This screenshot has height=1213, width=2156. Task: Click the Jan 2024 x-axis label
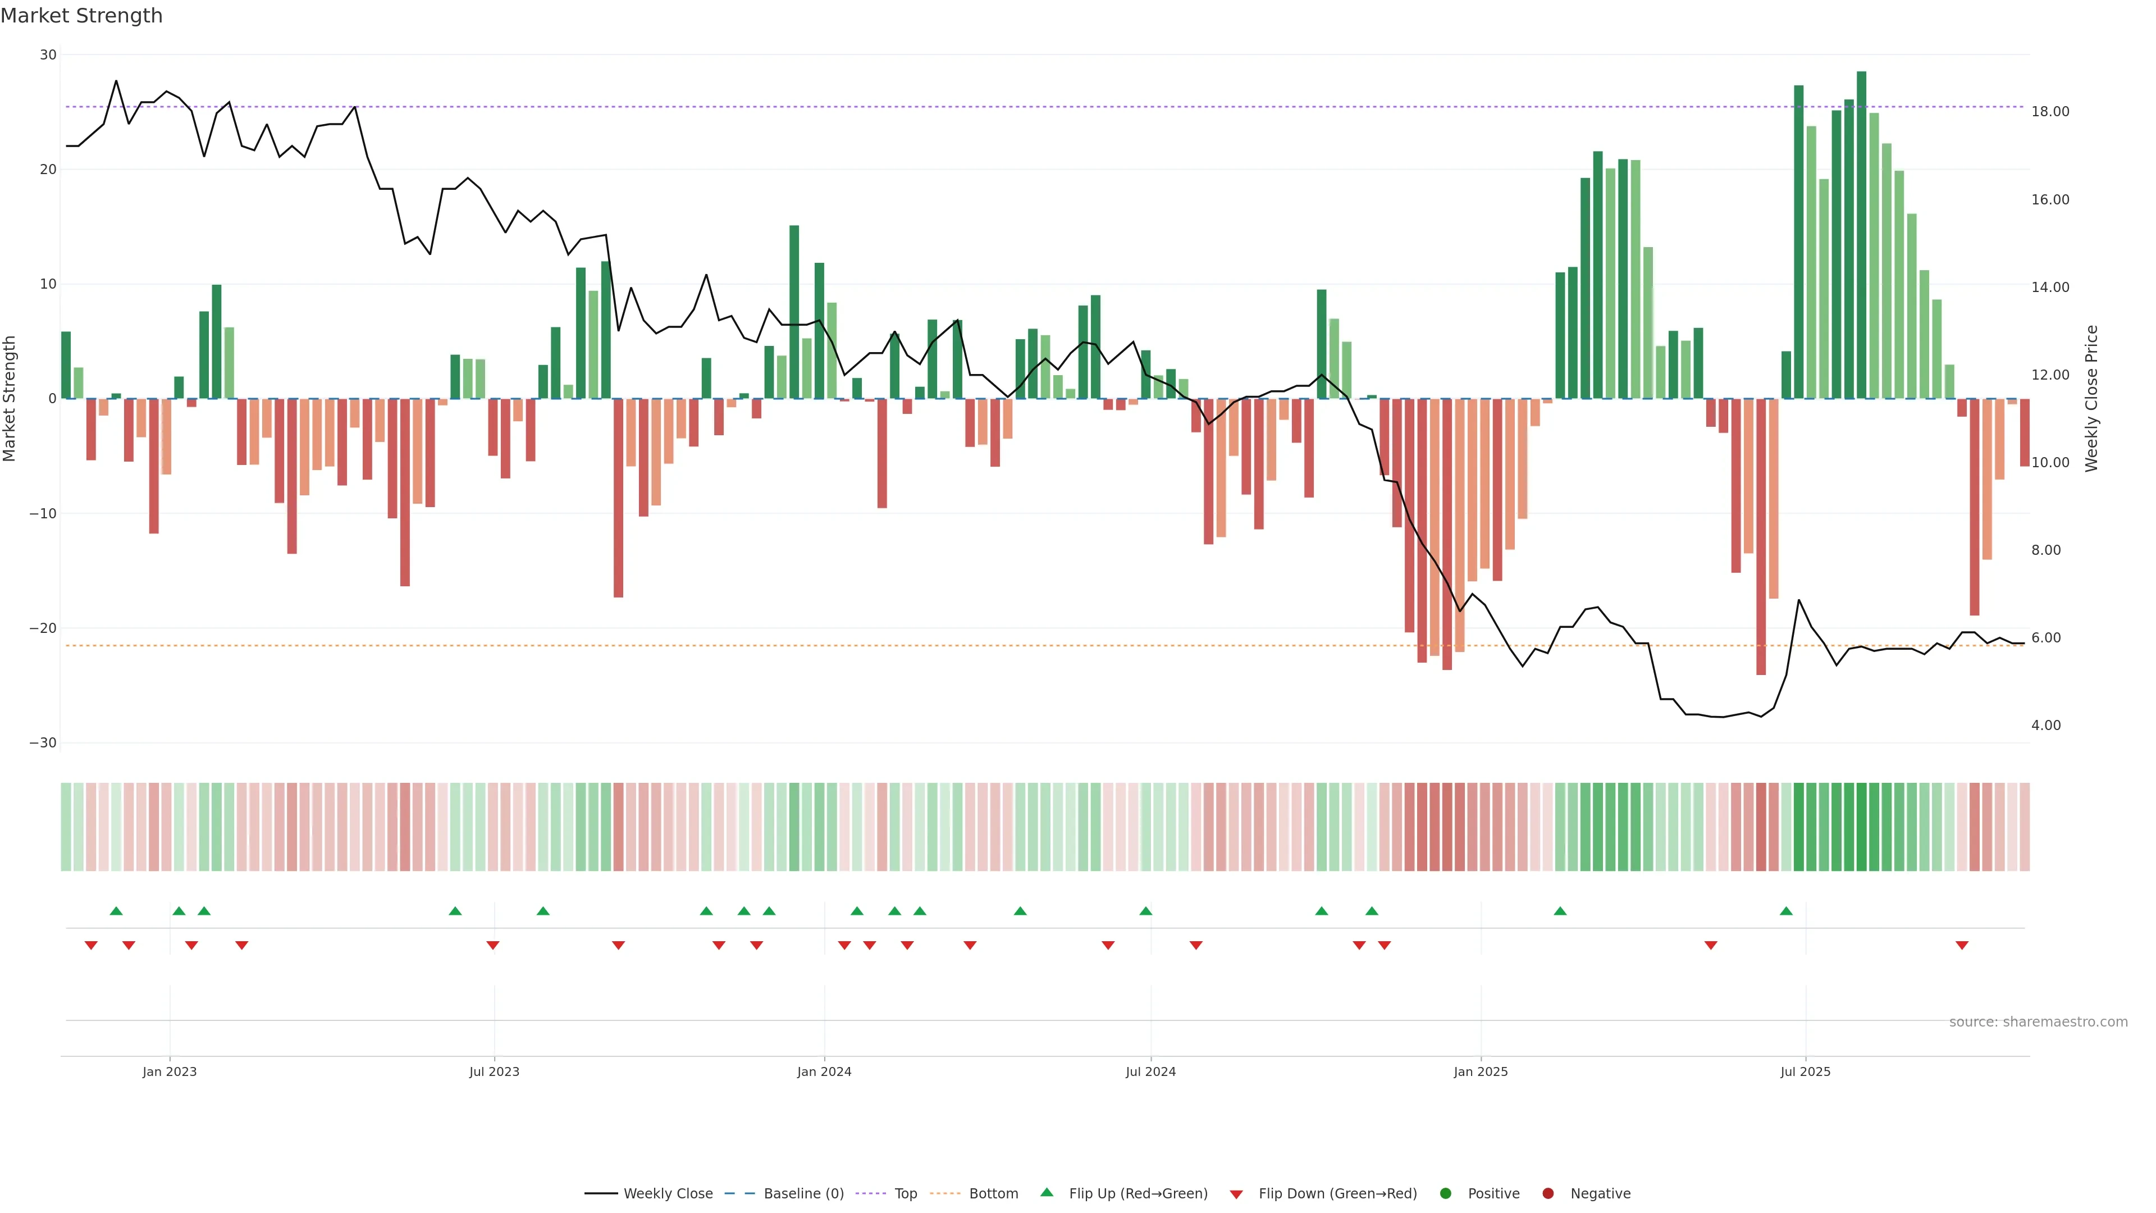click(824, 1071)
